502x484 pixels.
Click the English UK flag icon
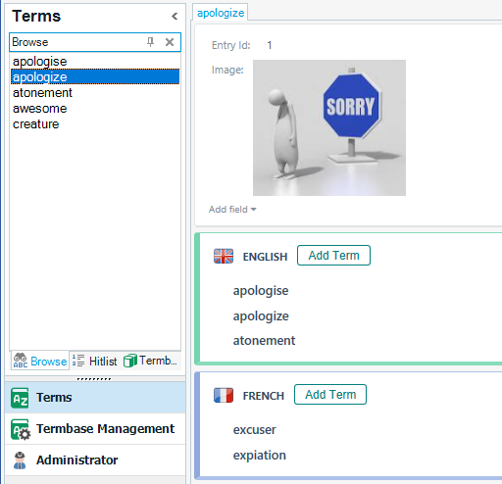(x=224, y=256)
